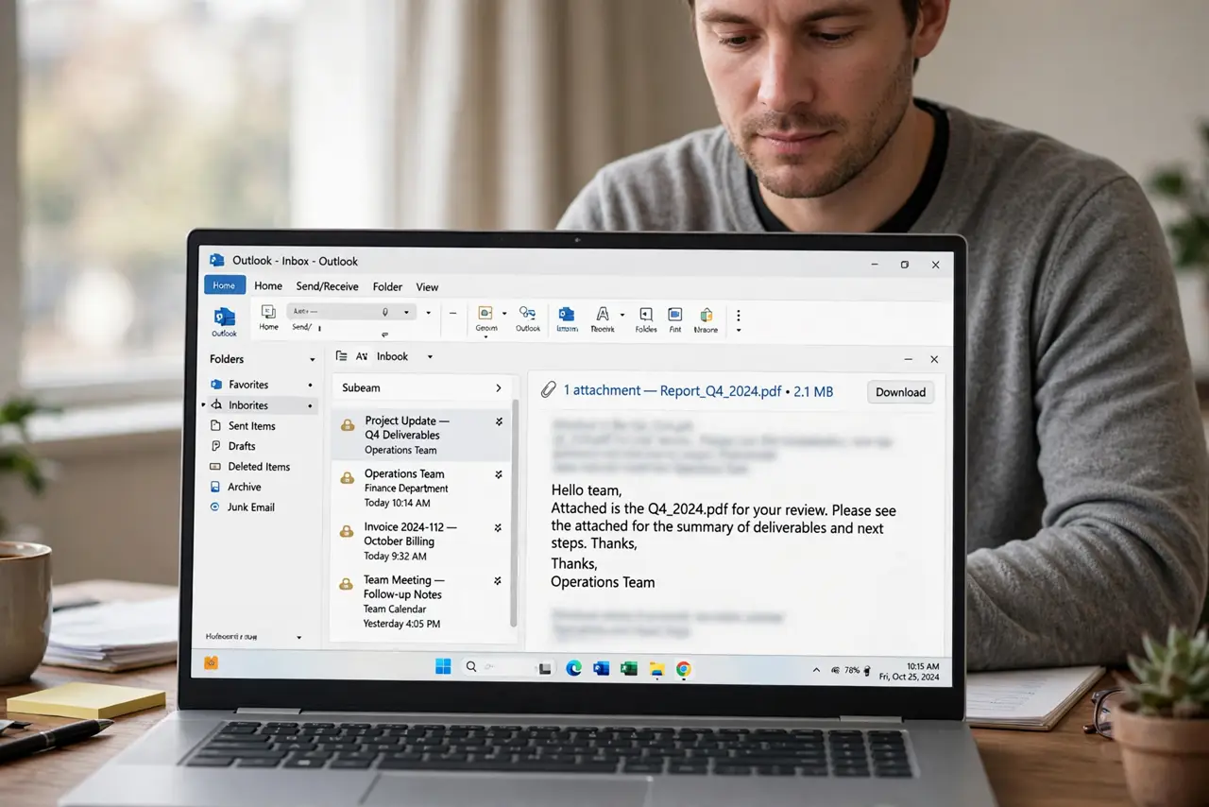Click the blue Home button
This screenshot has height=807, width=1209.
coord(225,285)
